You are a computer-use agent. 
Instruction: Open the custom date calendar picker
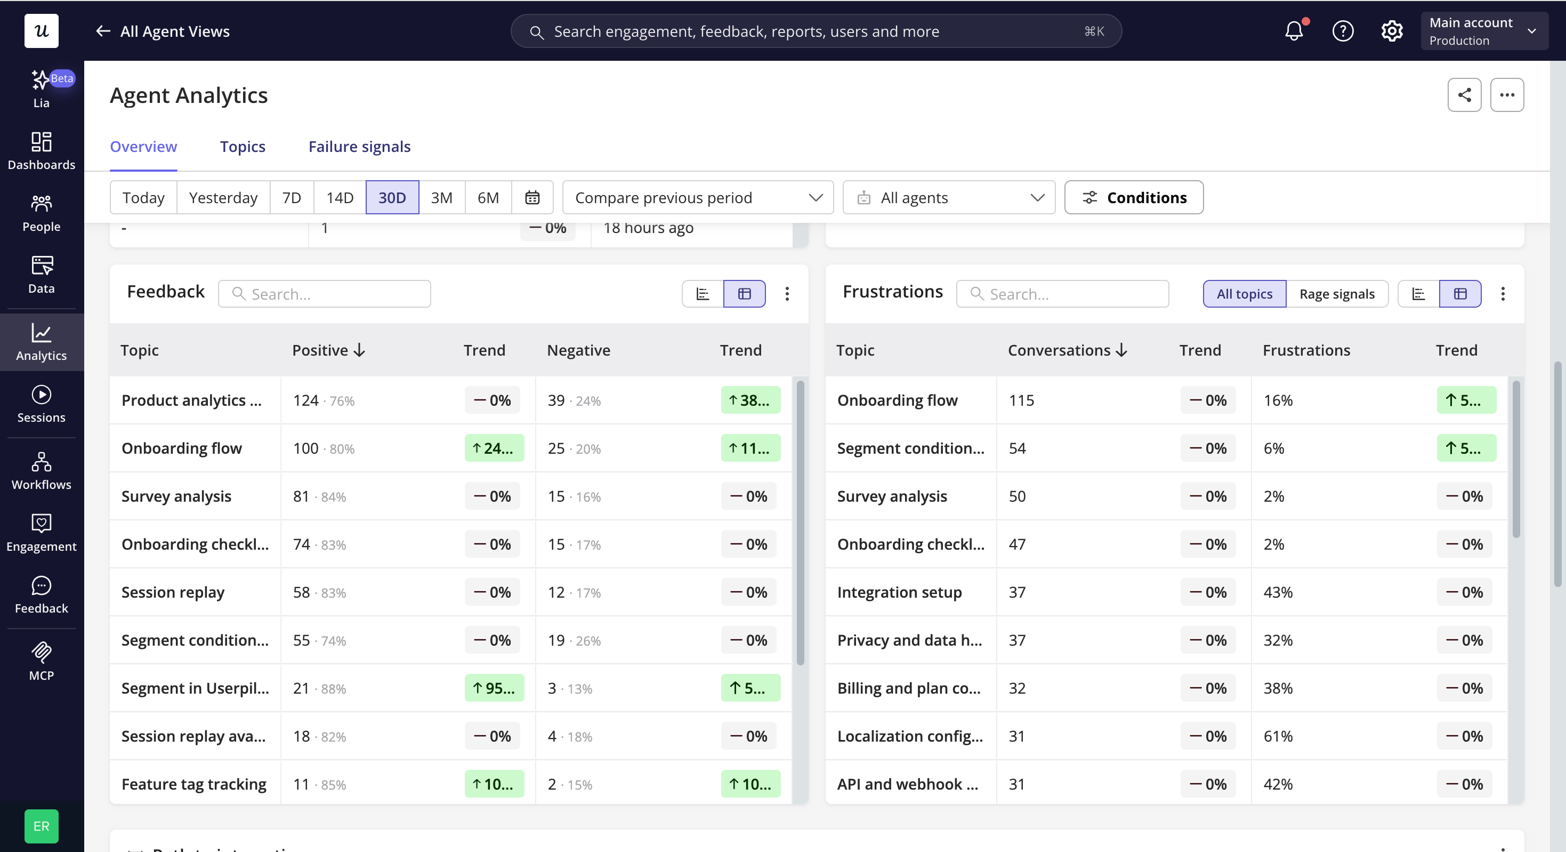[x=532, y=197]
